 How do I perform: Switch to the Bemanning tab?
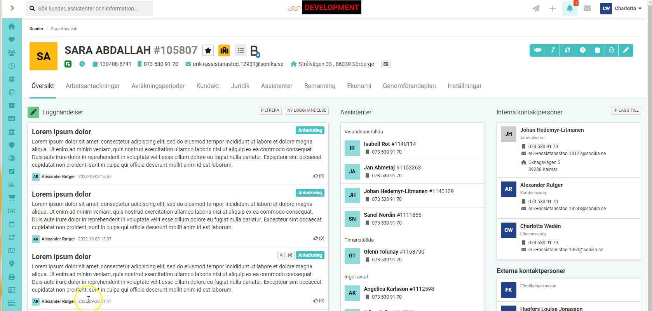(x=320, y=86)
